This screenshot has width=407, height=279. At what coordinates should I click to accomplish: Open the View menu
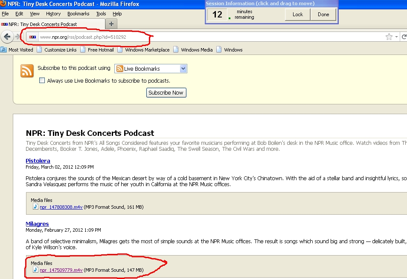[x=35, y=14]
